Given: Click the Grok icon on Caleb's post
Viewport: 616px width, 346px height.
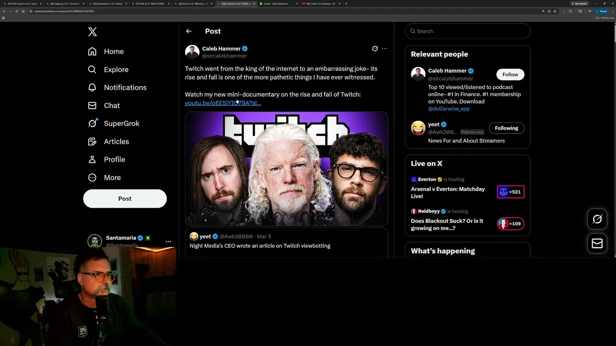Looking at the screenshot, I should pos(375,49).
